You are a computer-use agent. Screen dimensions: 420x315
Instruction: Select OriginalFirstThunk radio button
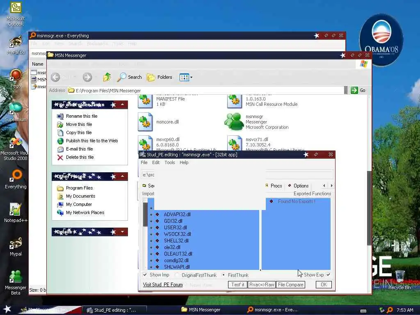click(x=176, y=275)
